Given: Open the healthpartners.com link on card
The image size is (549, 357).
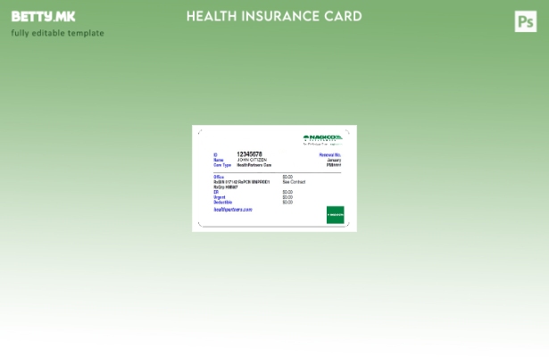Looking at the screenshot, I should pyautogui.click(x=233, y=210).
